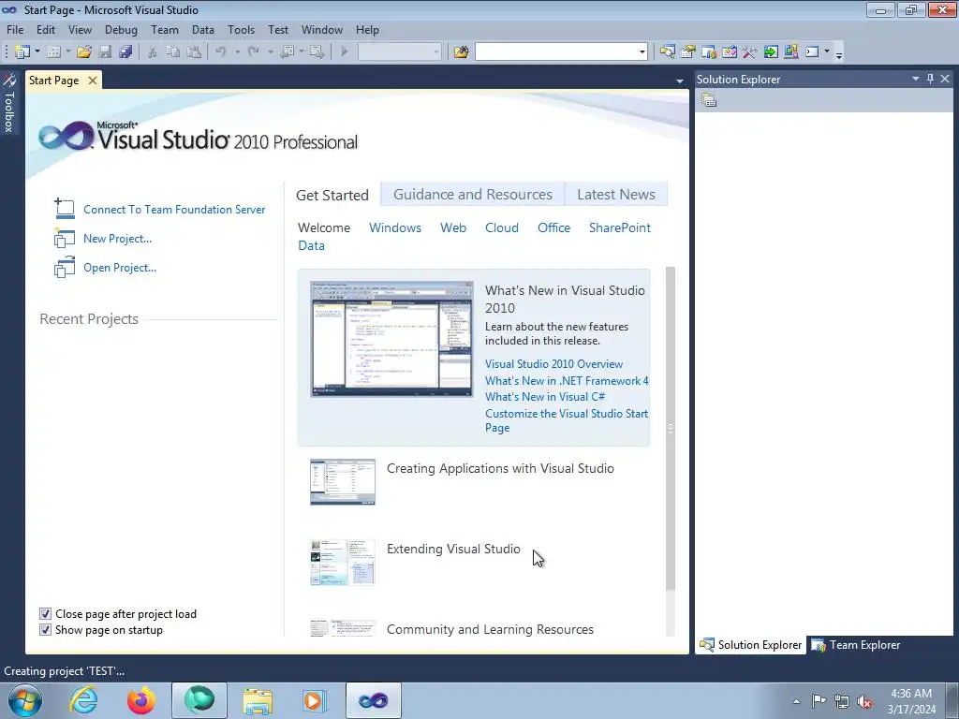Click the Solution Explorer toolbar icon

[667, 52]
